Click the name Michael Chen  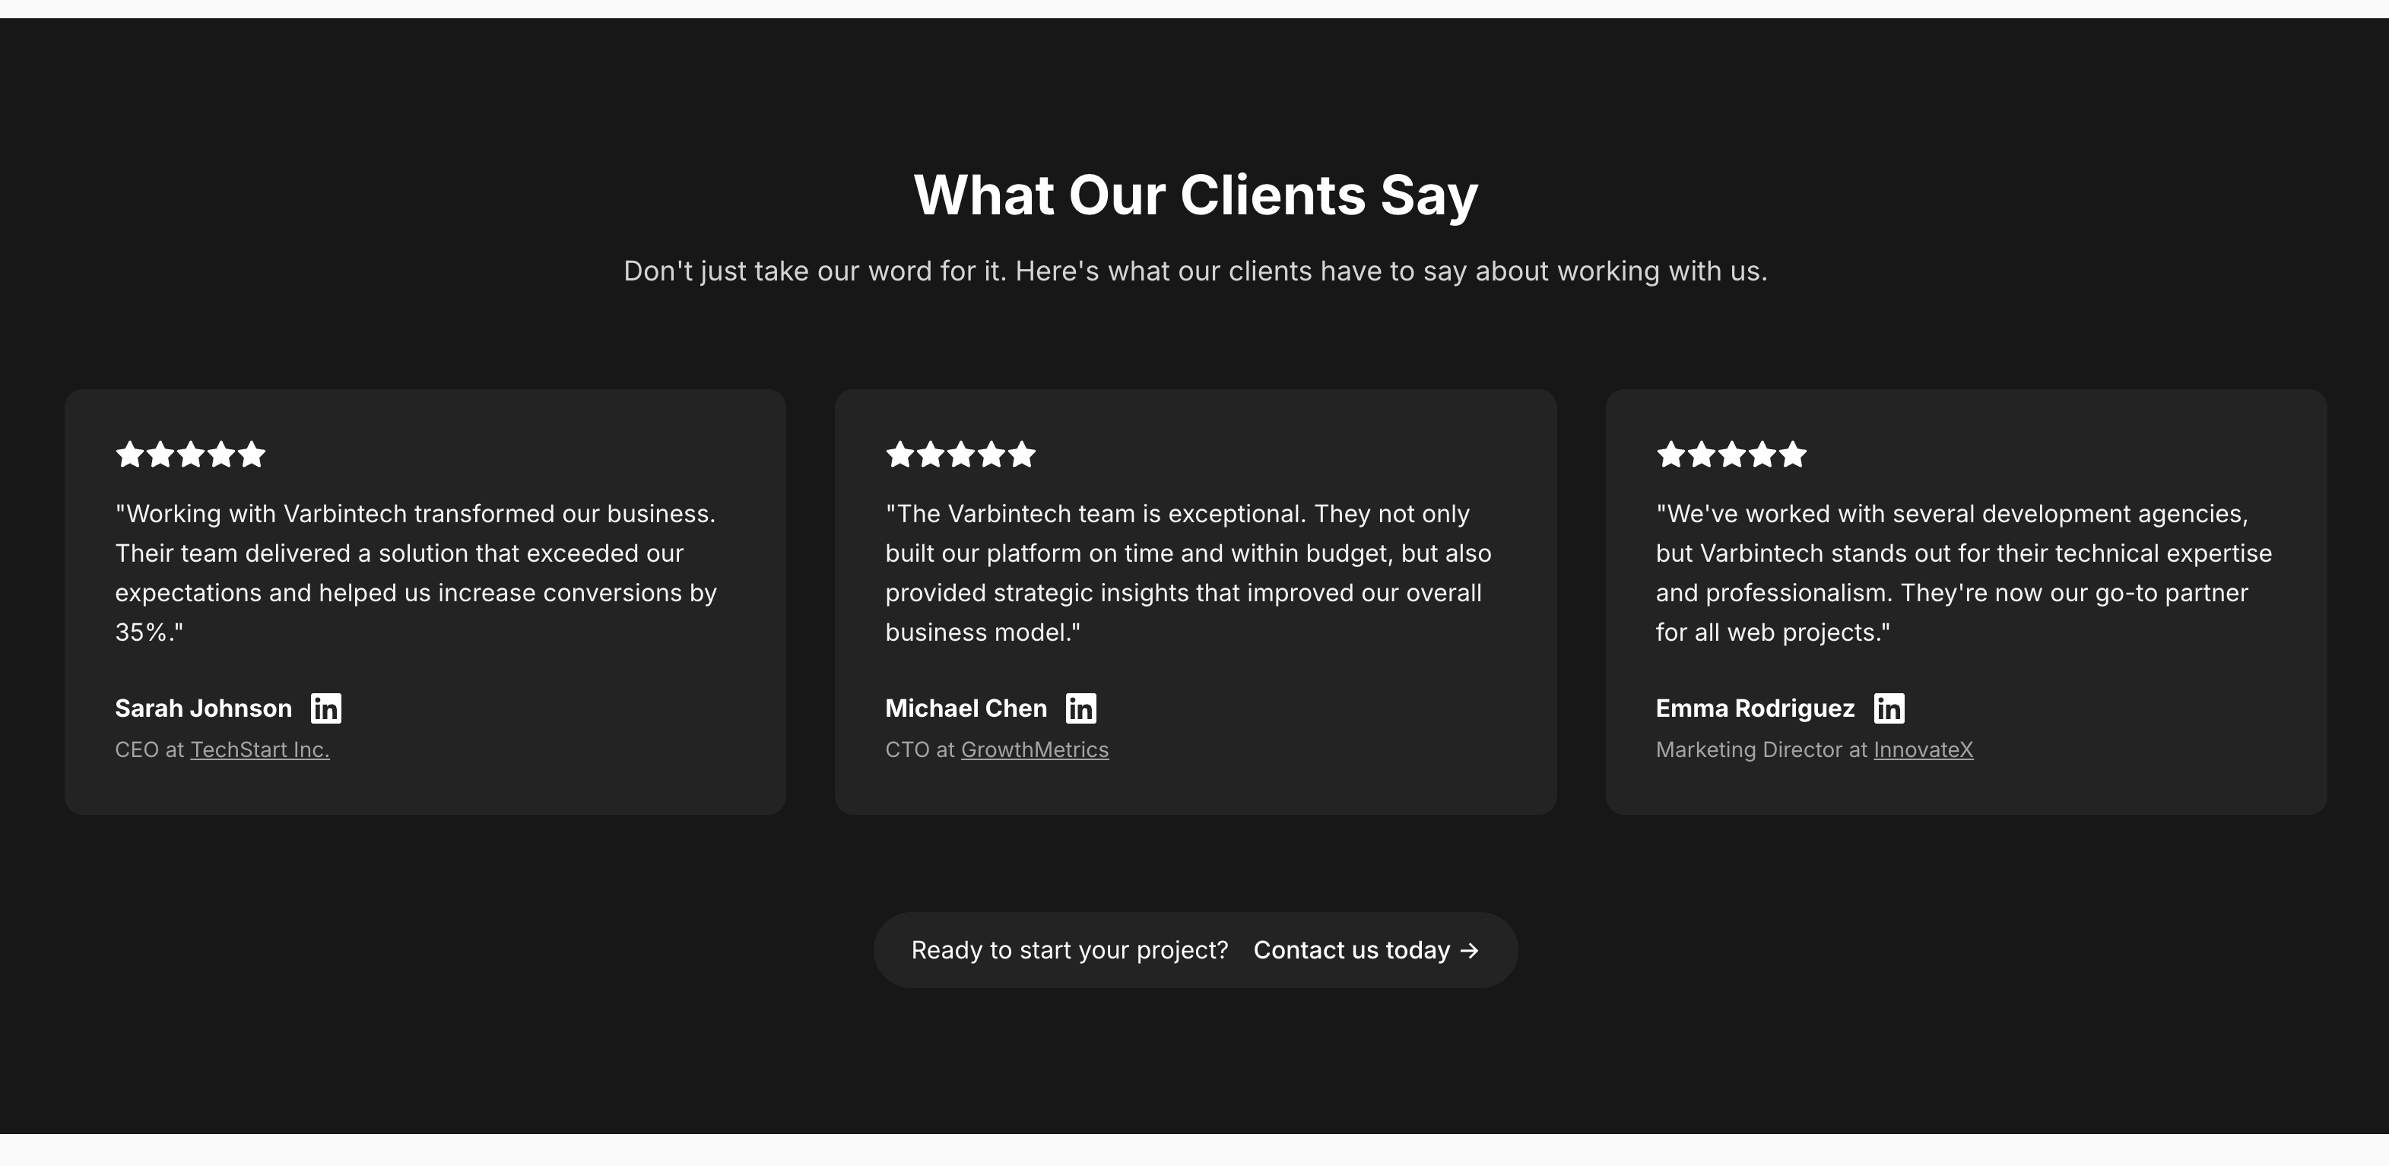(966, 707)
